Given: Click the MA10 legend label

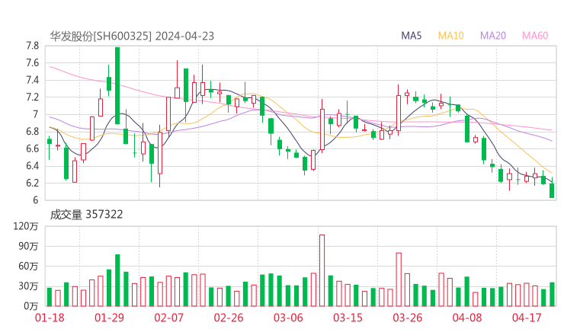Looking at the screenshot, I should coord(450,36).
